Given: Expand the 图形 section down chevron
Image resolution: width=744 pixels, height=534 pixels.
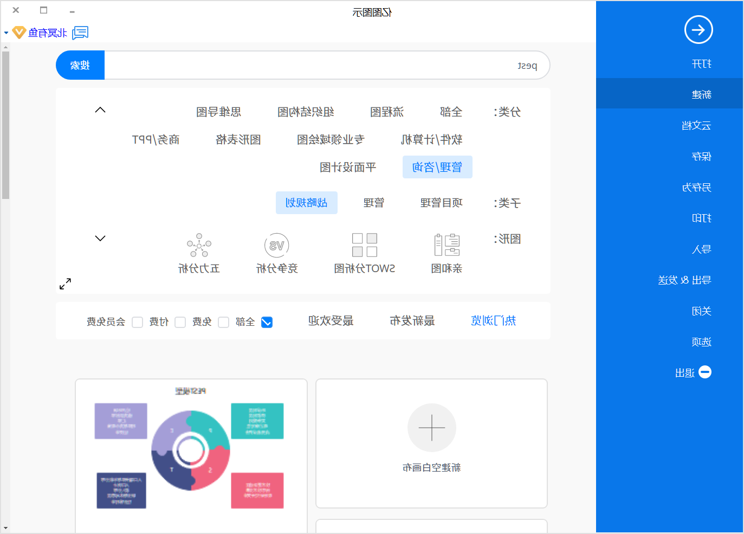Looking at the screenshot, I should coord(100,239).
